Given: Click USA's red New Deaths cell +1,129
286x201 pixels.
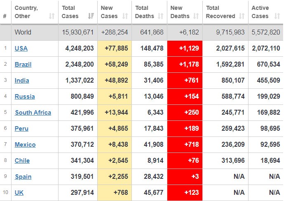Looking at the screenshot, I should click(185, 49).
